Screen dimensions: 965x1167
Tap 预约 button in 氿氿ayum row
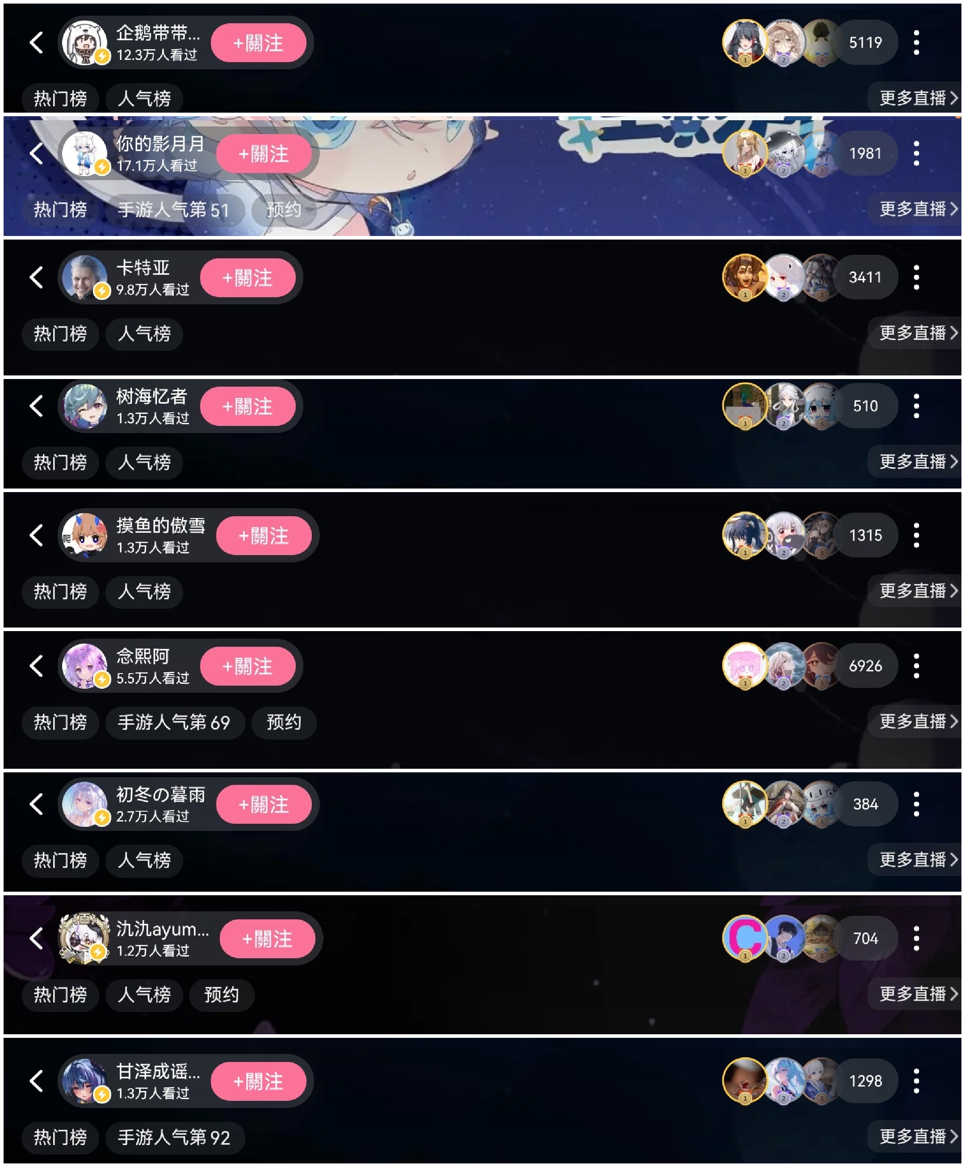tap(222, 994)
